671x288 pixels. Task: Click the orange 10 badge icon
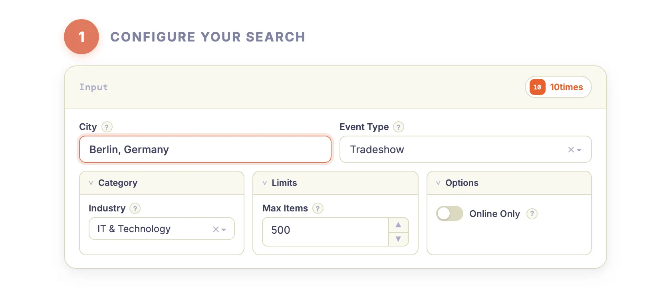(537, 87)
